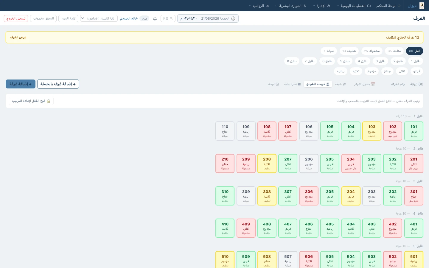429x268 pixels.
Task: Click the كلمة المرور password button
Action: 68,18
